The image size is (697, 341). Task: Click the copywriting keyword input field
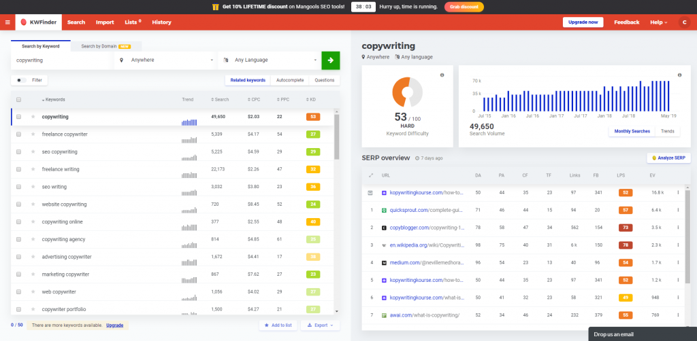pyautogui.click(x=61, y=60)
